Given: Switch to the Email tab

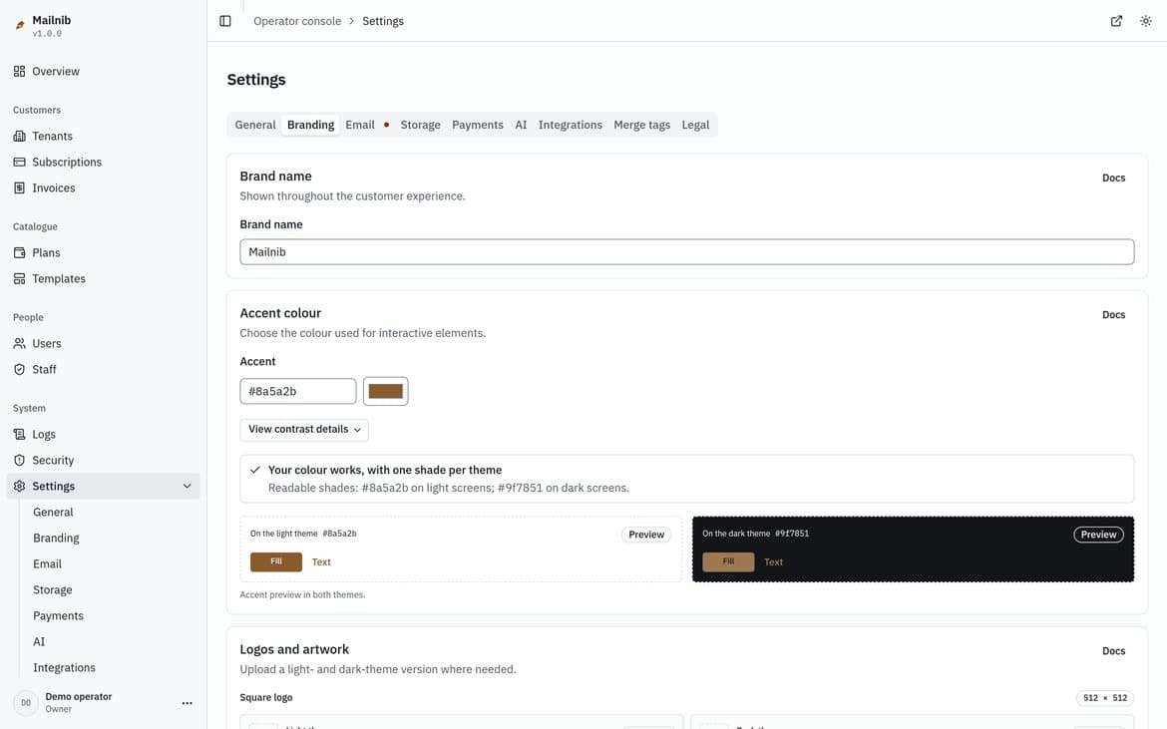Looking at the screenshot, I should (360, 125).
